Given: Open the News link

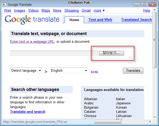Looking at the screenshot, I should click(x=57, y=10).
